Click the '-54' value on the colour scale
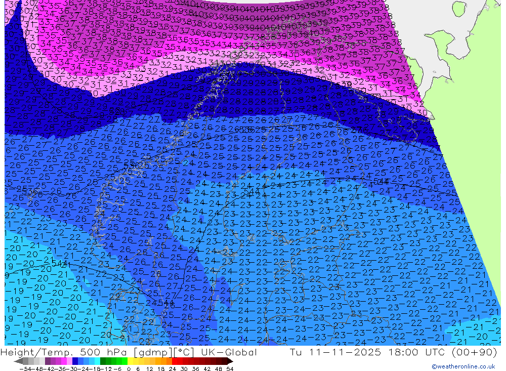 pos(26,369)
